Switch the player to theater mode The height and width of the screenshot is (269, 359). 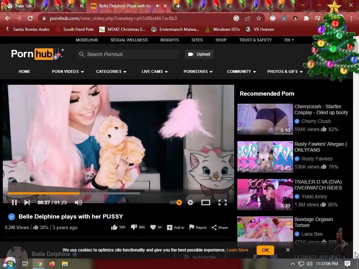click(205, 202)
